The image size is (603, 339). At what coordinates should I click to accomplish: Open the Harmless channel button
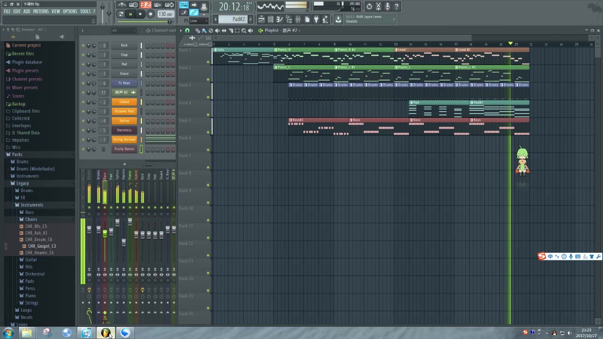124,130
